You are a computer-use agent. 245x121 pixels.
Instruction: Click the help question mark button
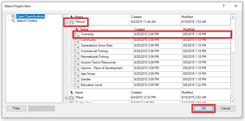point(224,6)
